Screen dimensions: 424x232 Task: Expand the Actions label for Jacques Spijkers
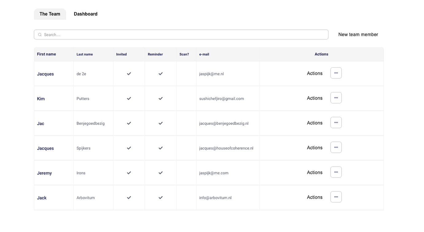coord(315,148)
